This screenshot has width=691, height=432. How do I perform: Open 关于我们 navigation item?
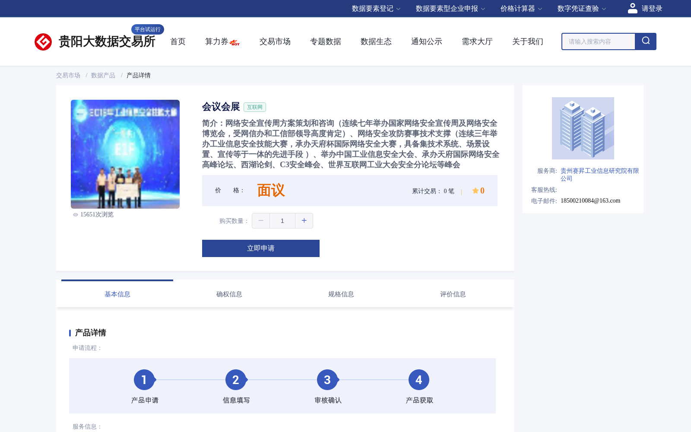click(x=528, y=41)
